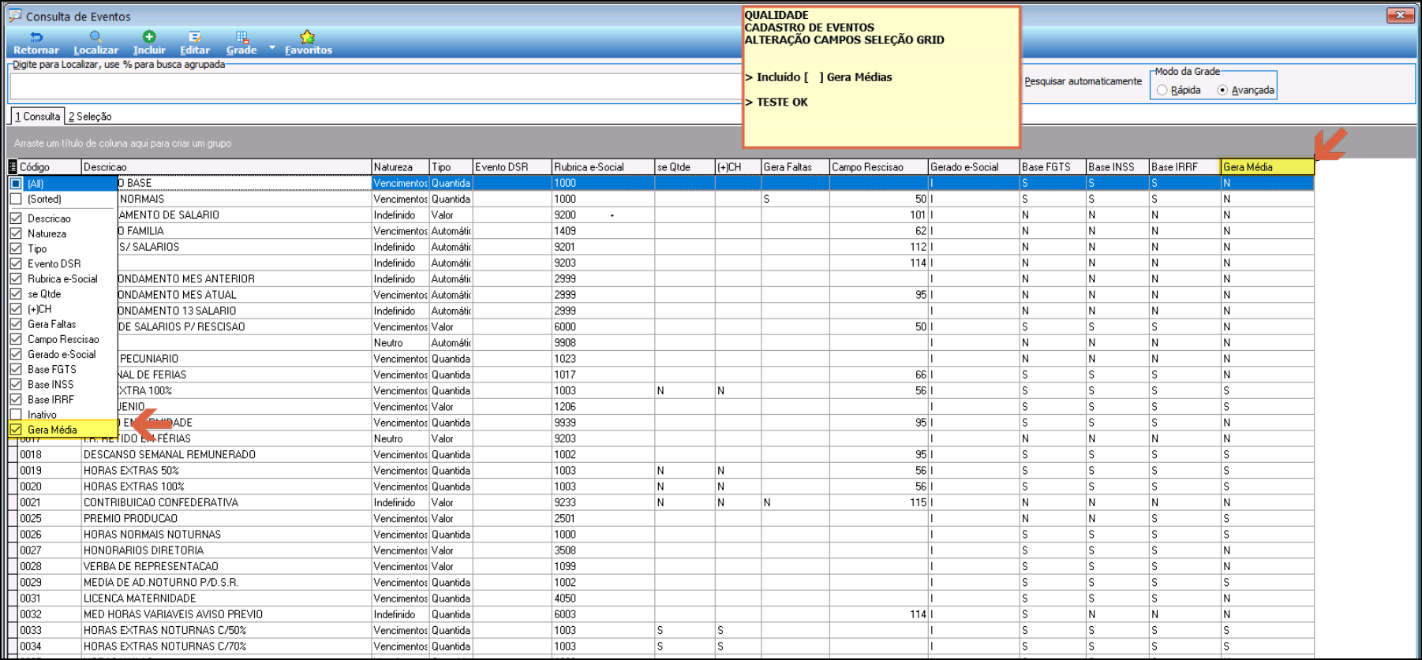Image resolution: width=1422 pixels, height=660 pixels.
Task: Uncheck the Tipo column checkbox
Action: [x=16, y=248]
